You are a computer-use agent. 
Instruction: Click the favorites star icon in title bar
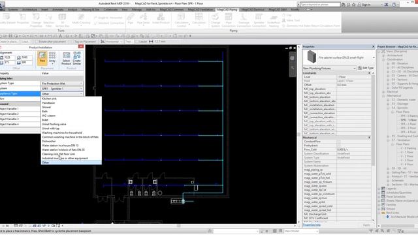[354, 5]
